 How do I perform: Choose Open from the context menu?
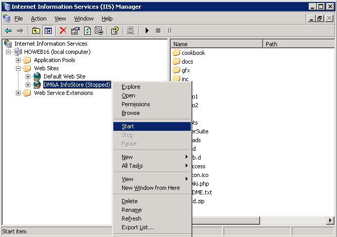(152, 95)
